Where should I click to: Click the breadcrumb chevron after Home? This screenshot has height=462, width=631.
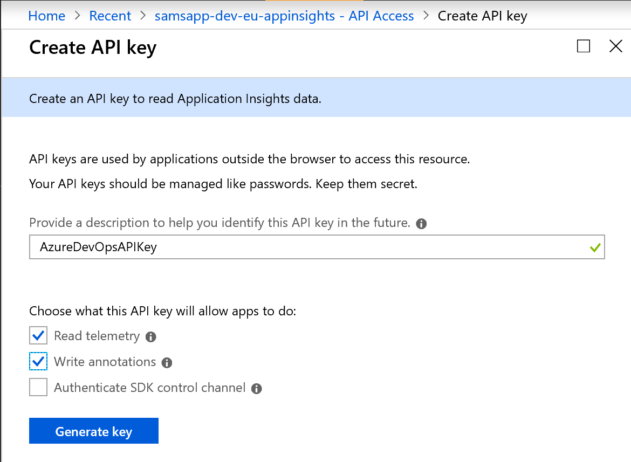[77, 16]
